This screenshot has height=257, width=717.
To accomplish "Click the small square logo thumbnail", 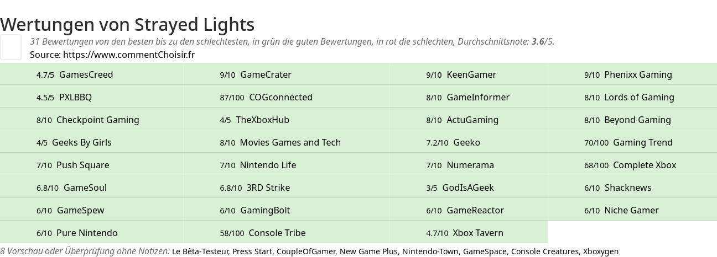I will (11, 47).
